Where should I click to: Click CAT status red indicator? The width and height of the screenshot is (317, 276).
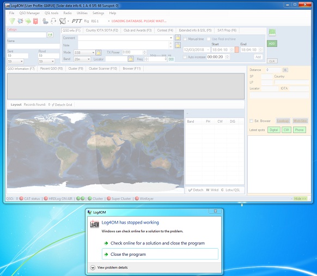pyautogui.click(x=21, y=199)
